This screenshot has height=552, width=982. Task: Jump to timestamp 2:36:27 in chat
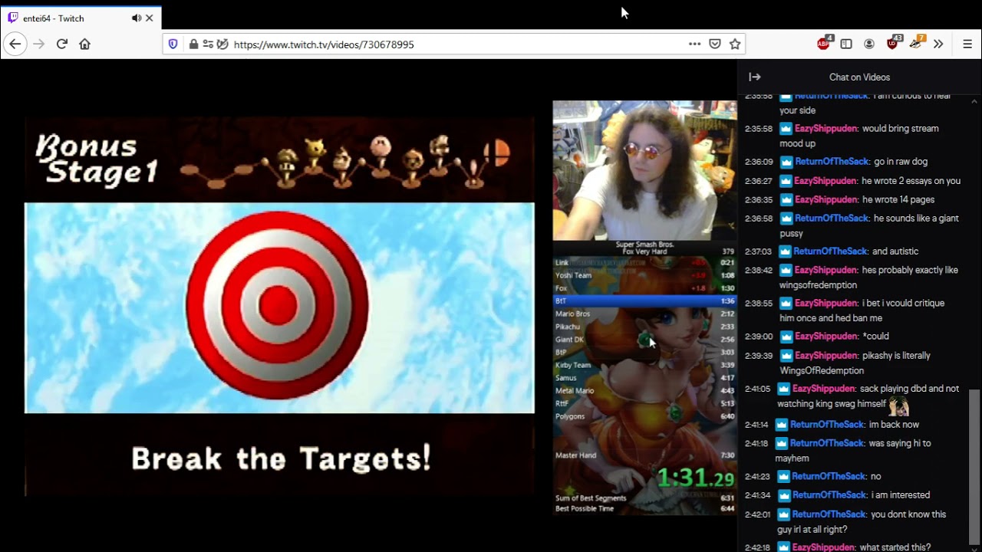point(758,181)
